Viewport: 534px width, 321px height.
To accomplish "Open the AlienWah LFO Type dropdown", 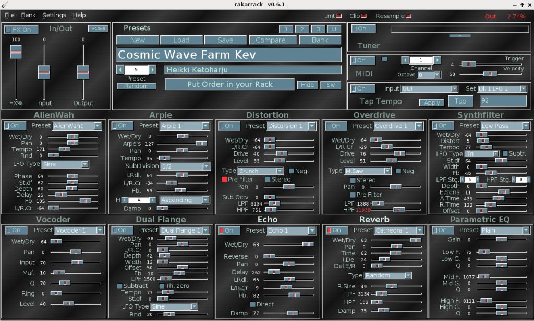I will click(x=66, y=164).
